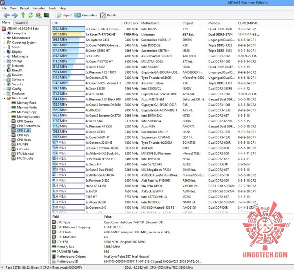Open the Tools menu
Image resolution: width=294 pixels, height=270 pixels.
coord(52,8)
